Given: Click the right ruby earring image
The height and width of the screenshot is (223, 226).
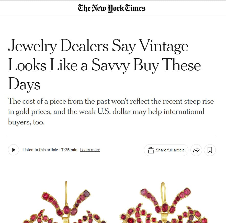Looking at the screenshot, I should coord(164,208).
